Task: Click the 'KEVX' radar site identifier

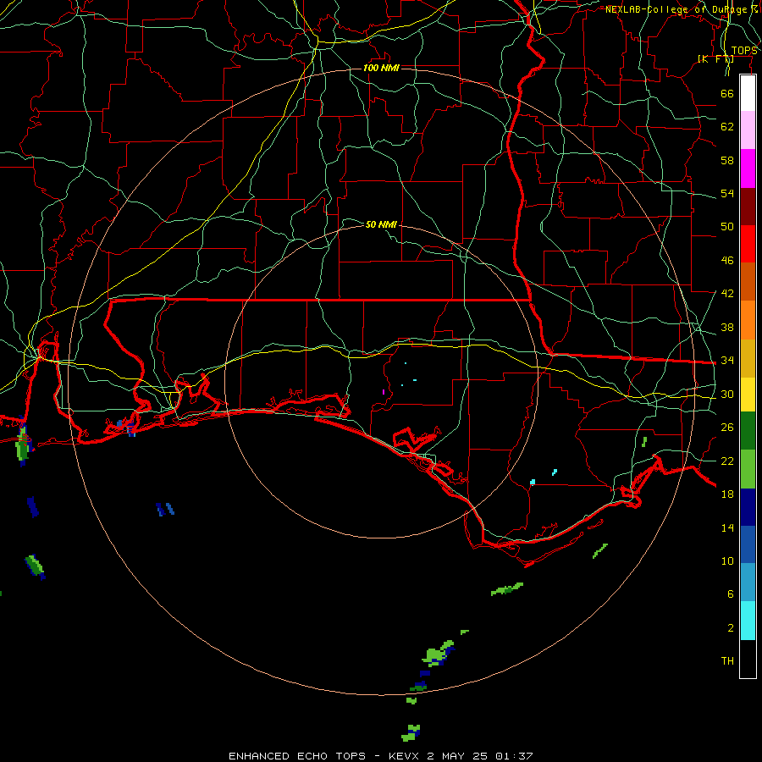Action: pyautogui.click(x=403, y=756)
